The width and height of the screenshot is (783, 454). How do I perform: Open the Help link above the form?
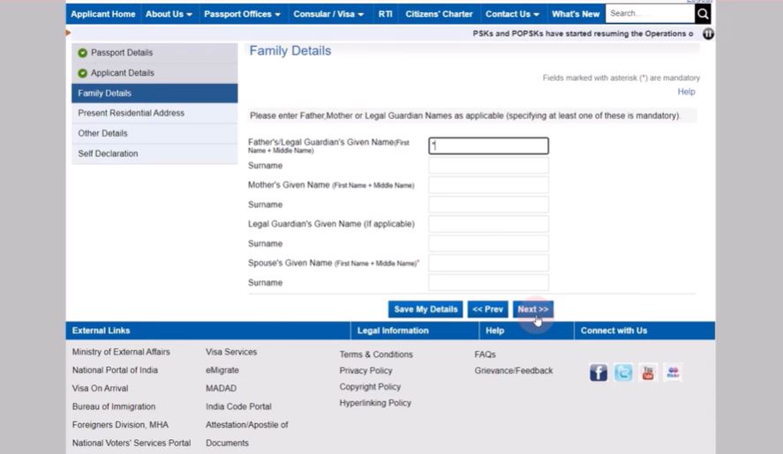[x=686, y=92]
